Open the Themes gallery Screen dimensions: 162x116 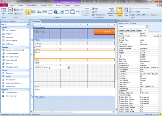[11, 12]
